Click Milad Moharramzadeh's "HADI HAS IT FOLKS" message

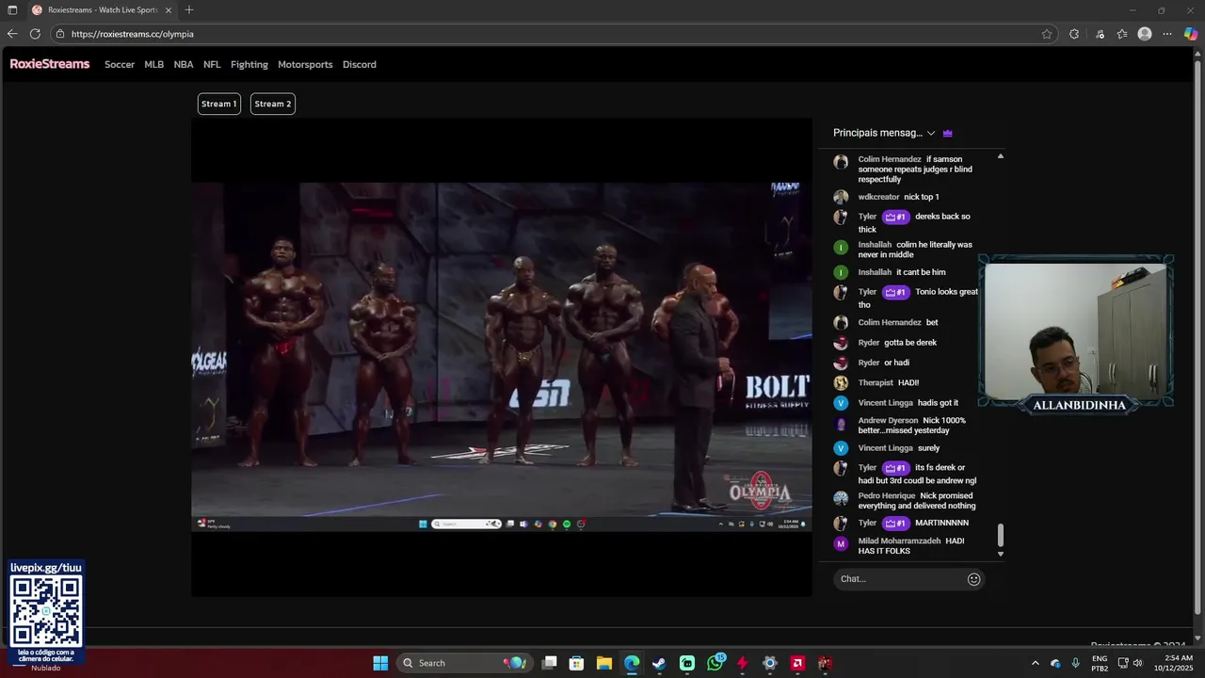click(x=911, y=546)
